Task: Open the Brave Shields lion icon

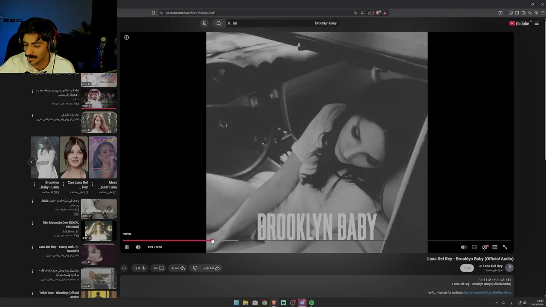Action: pos(378,13)
